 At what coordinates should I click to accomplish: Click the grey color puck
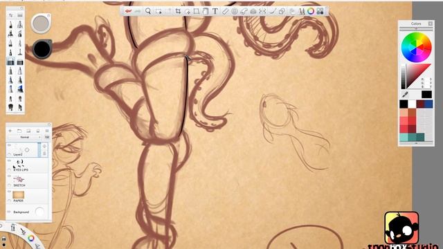coord(41,24)
